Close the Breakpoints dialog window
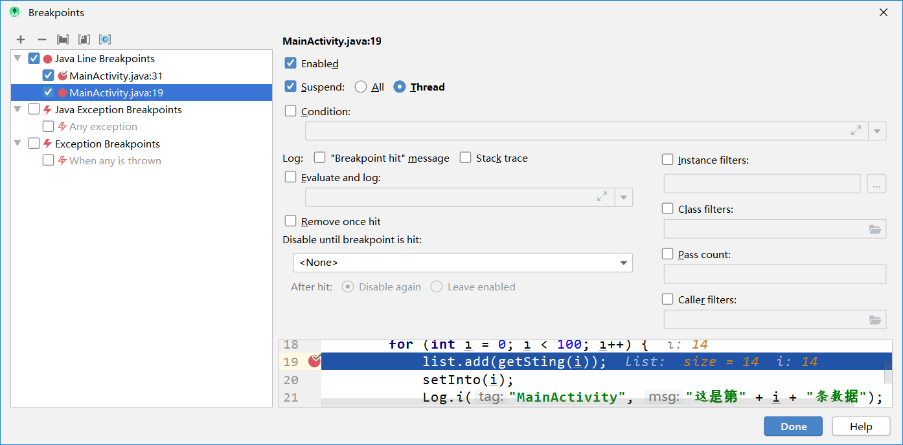The image size is (903, 445). pyautogui.click(x=883, y=12)
